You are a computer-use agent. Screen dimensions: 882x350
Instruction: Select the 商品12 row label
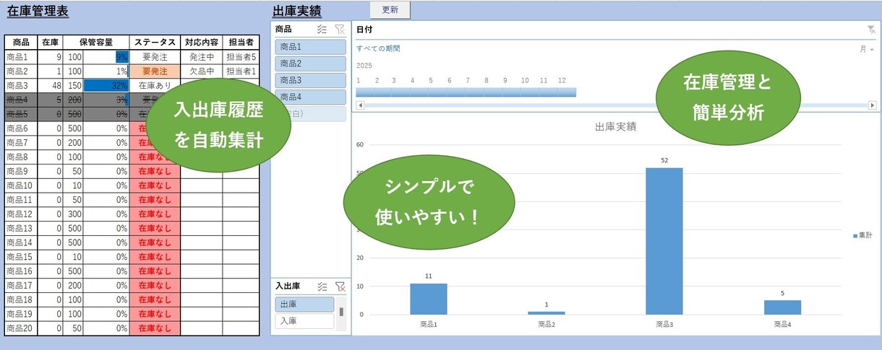pos(21,214)
